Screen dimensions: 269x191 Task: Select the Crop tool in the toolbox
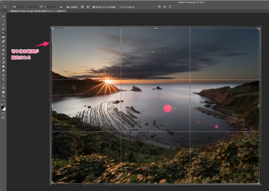3,33
